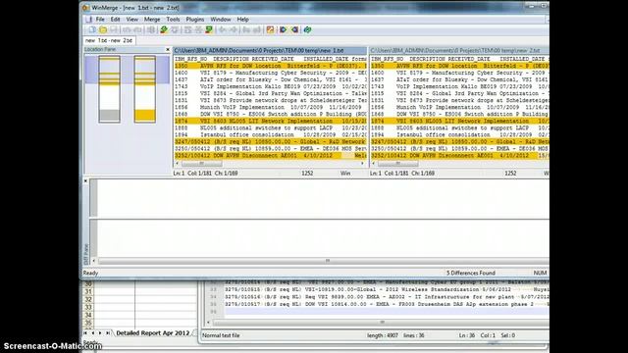Image resolution: width=628 pixels, height=353 pixels.
Task: Click Diff Pane horizontal scrollbar left arrow
Action: (x=94, y=261)
